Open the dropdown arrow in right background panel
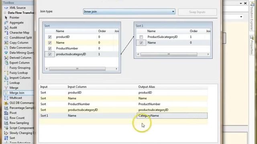This screenshot has width=257, height=144. (x=241, y=17)
